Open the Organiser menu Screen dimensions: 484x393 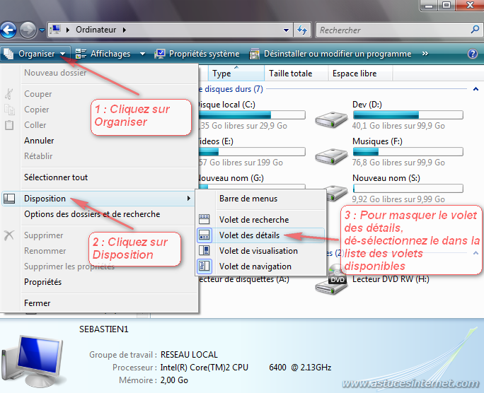click(x=36, y=54)
